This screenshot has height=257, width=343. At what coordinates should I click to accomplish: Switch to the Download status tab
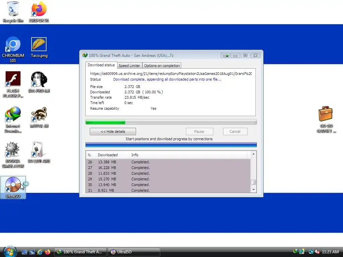[x=101, y=65]
